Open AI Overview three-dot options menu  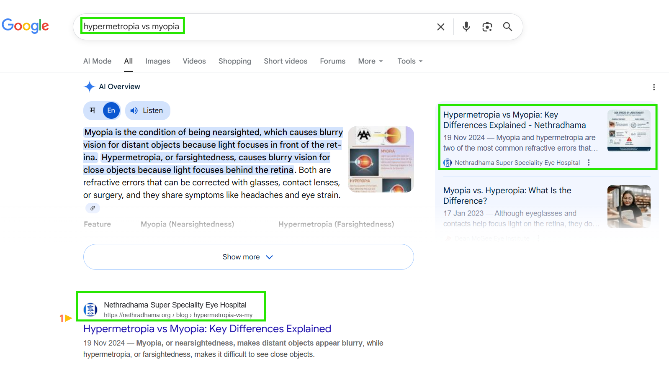tap(654, 87)
